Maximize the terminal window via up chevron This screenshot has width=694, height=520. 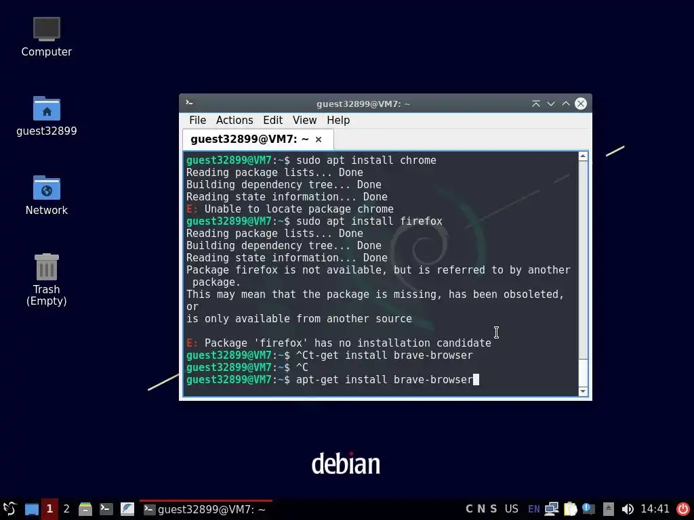[x=566, y=104]
